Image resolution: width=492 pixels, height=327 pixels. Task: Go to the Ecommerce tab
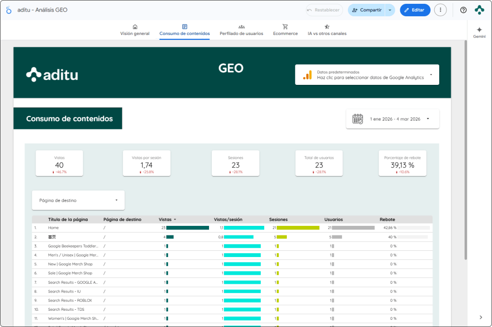(285, 30)
